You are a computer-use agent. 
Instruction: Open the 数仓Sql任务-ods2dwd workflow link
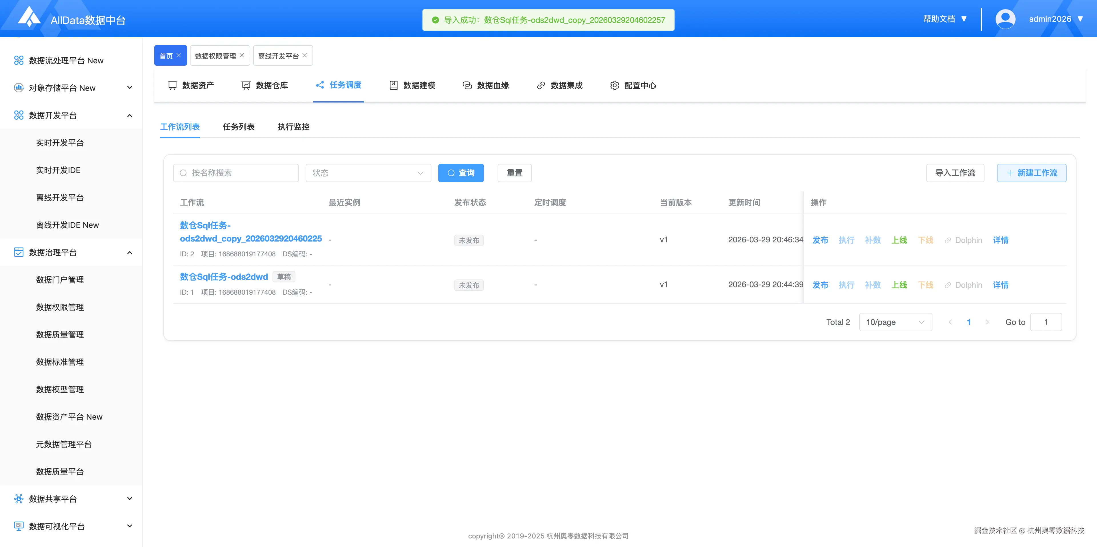pos(224,277)
